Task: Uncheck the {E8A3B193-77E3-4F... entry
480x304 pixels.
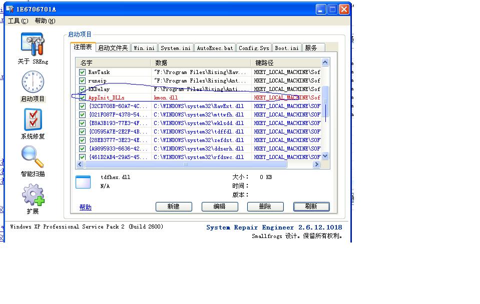Action: tap(82, 123)
